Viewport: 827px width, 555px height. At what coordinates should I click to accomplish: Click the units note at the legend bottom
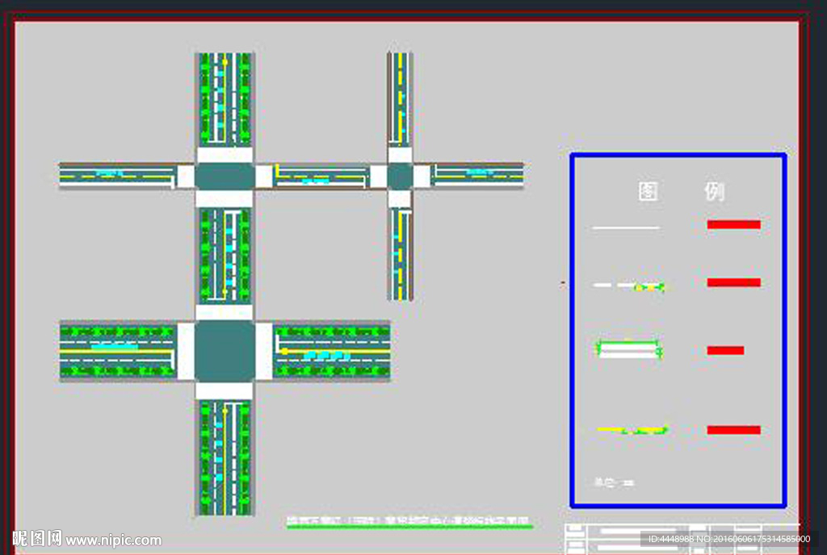[614, 482]
